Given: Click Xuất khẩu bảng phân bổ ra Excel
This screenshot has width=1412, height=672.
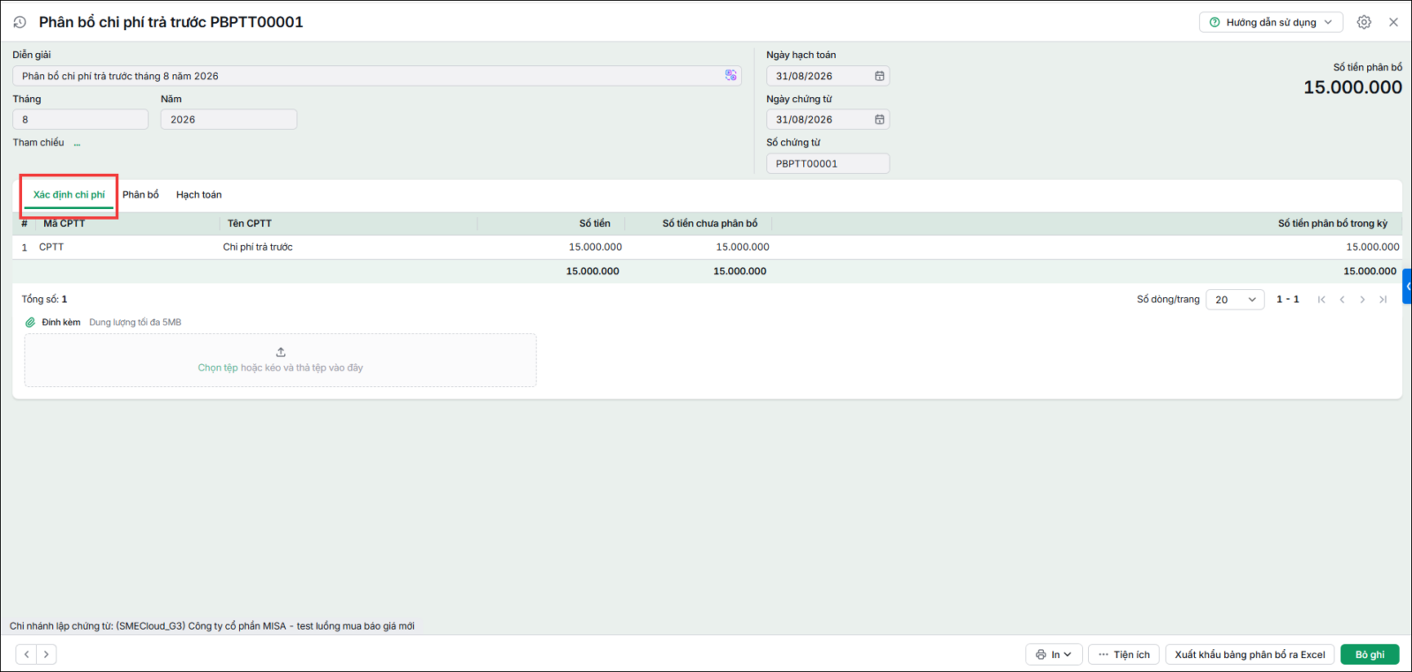Looking at the screenshot, I should (x=1250, y=654).
